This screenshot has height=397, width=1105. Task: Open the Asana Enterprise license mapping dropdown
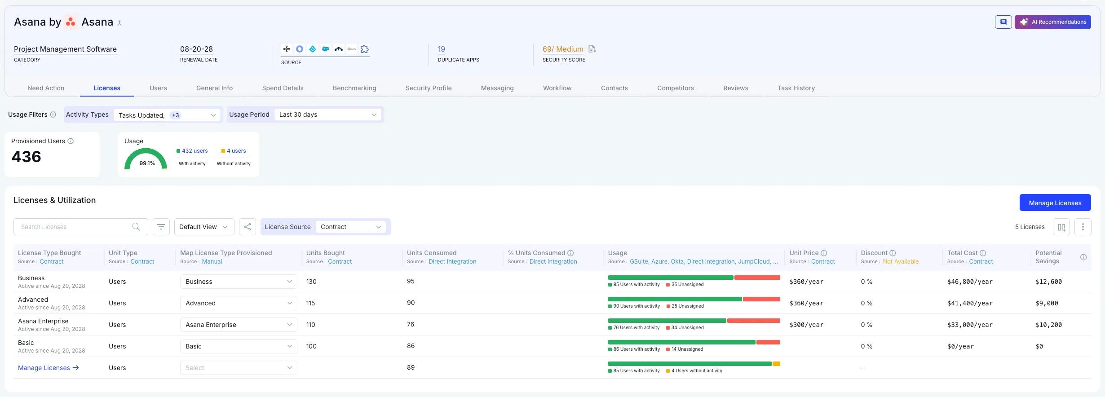tap(238, 325)
